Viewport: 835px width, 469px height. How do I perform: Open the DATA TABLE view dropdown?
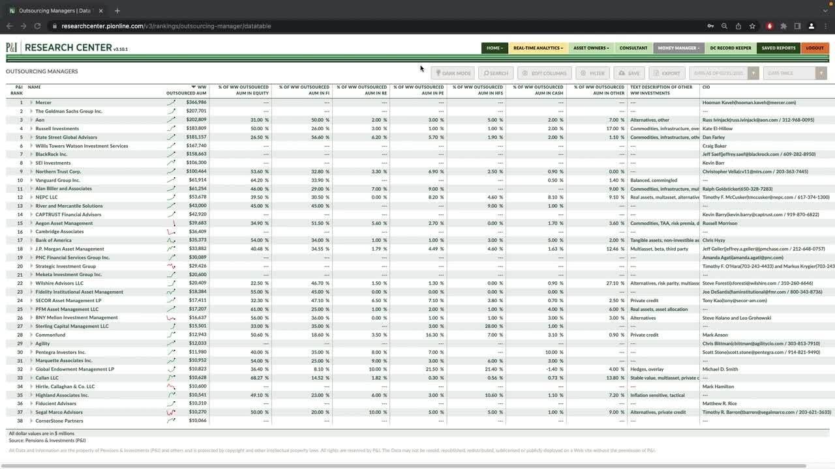click(x=795, y=73)
